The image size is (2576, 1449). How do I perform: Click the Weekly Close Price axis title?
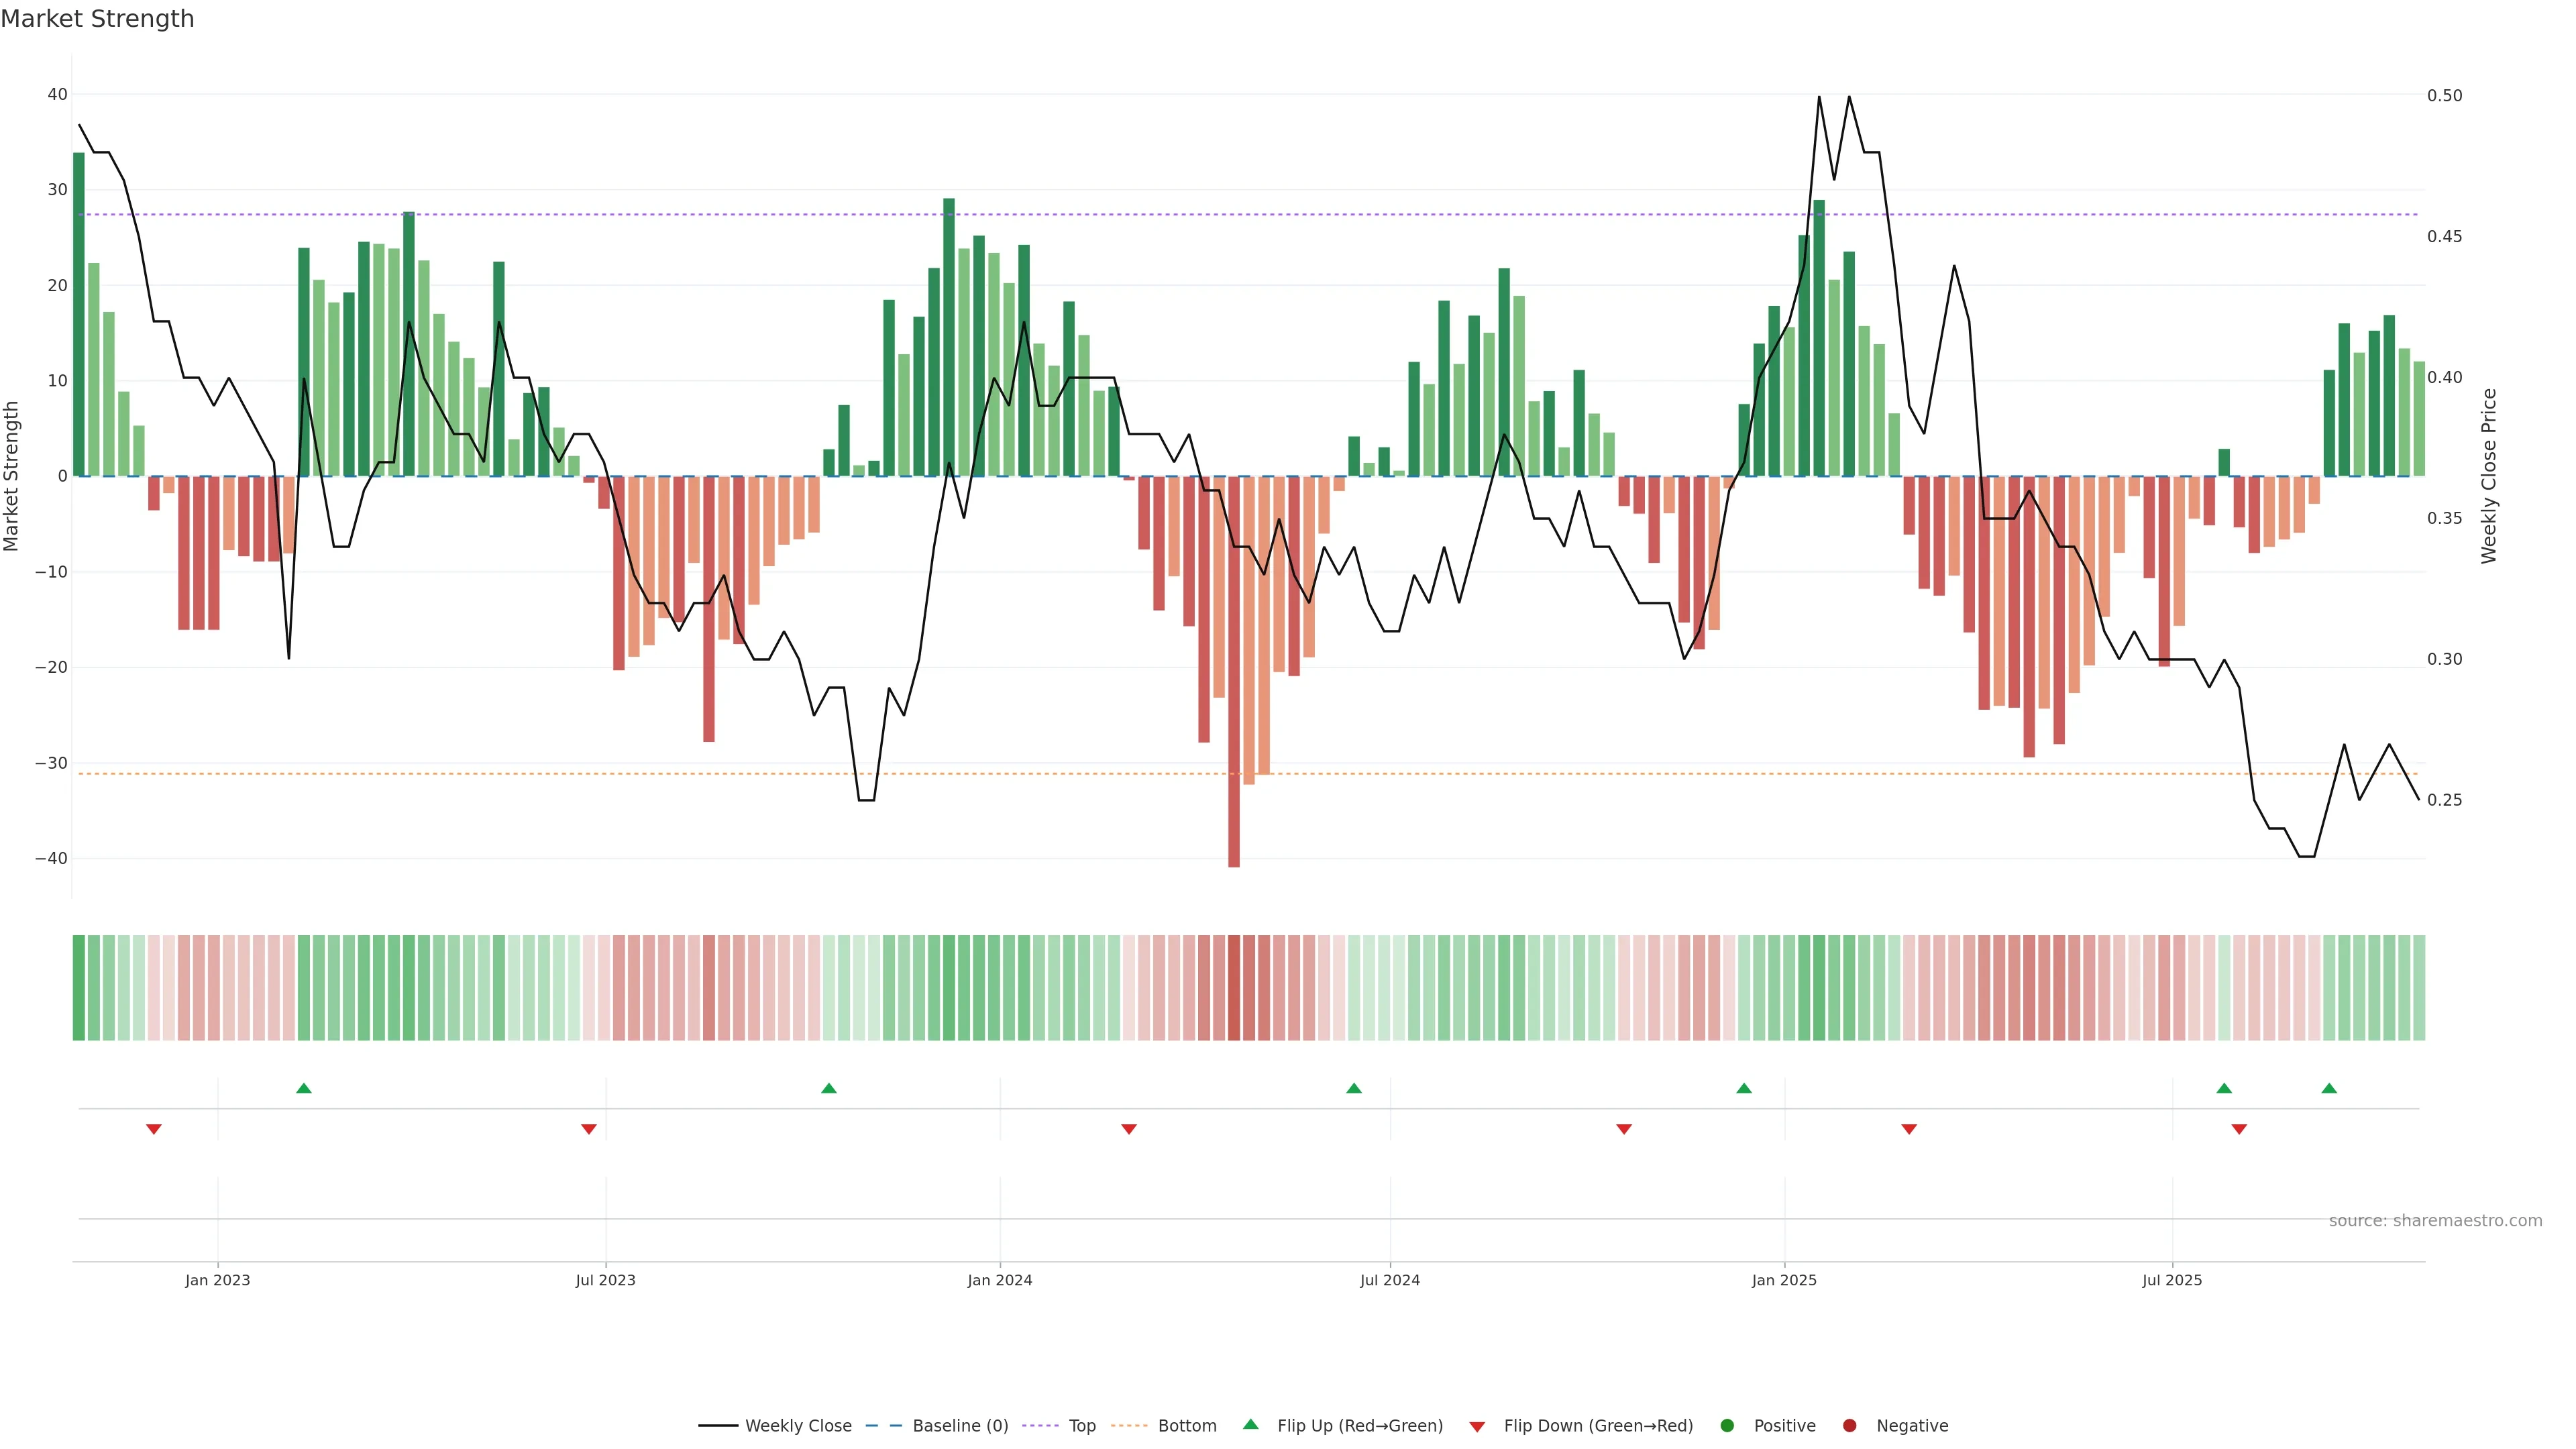click(x=2489, y=476)
